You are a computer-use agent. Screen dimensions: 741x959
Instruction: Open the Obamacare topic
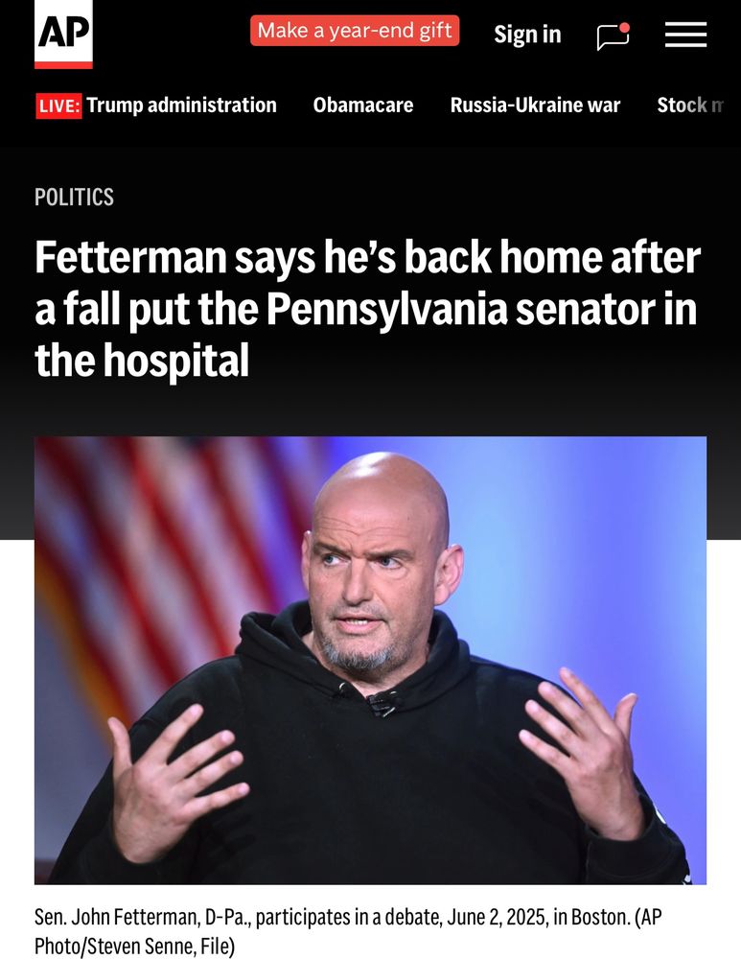pos(363,105)
